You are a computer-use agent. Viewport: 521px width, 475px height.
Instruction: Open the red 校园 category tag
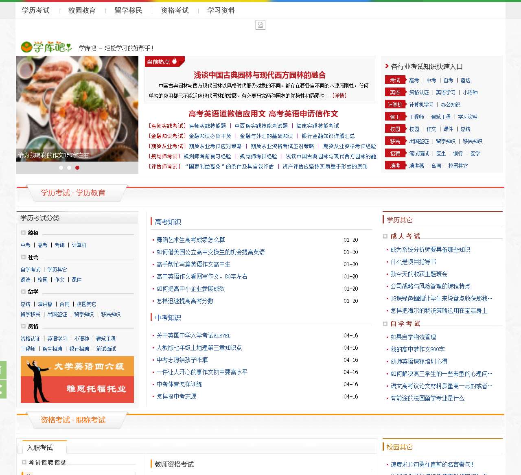(x=395, y=129)
